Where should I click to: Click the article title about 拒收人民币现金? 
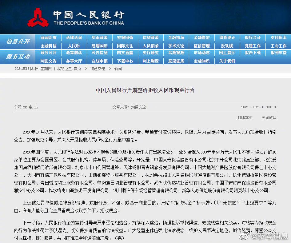[145, 90]
